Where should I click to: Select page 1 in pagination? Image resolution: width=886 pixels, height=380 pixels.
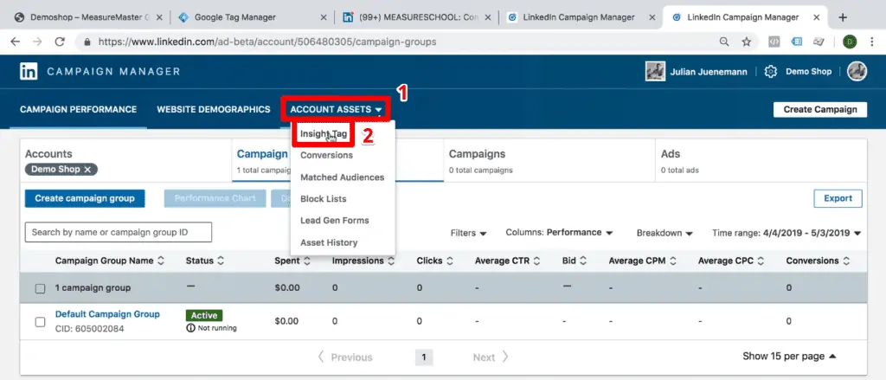tap(423, 357)
